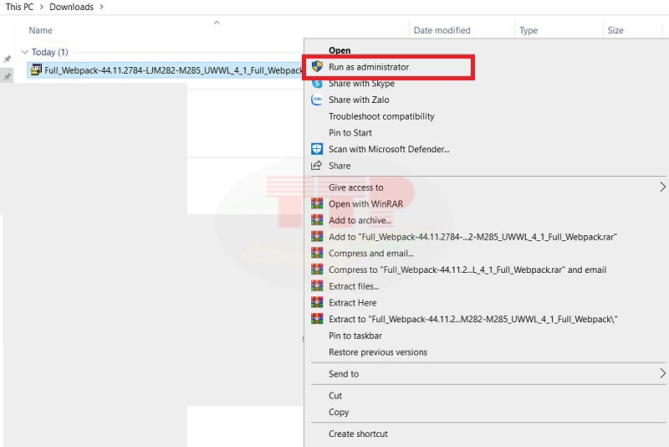
Task: Click the Full_Webpack installer file icon
Action: click(36, 70)
